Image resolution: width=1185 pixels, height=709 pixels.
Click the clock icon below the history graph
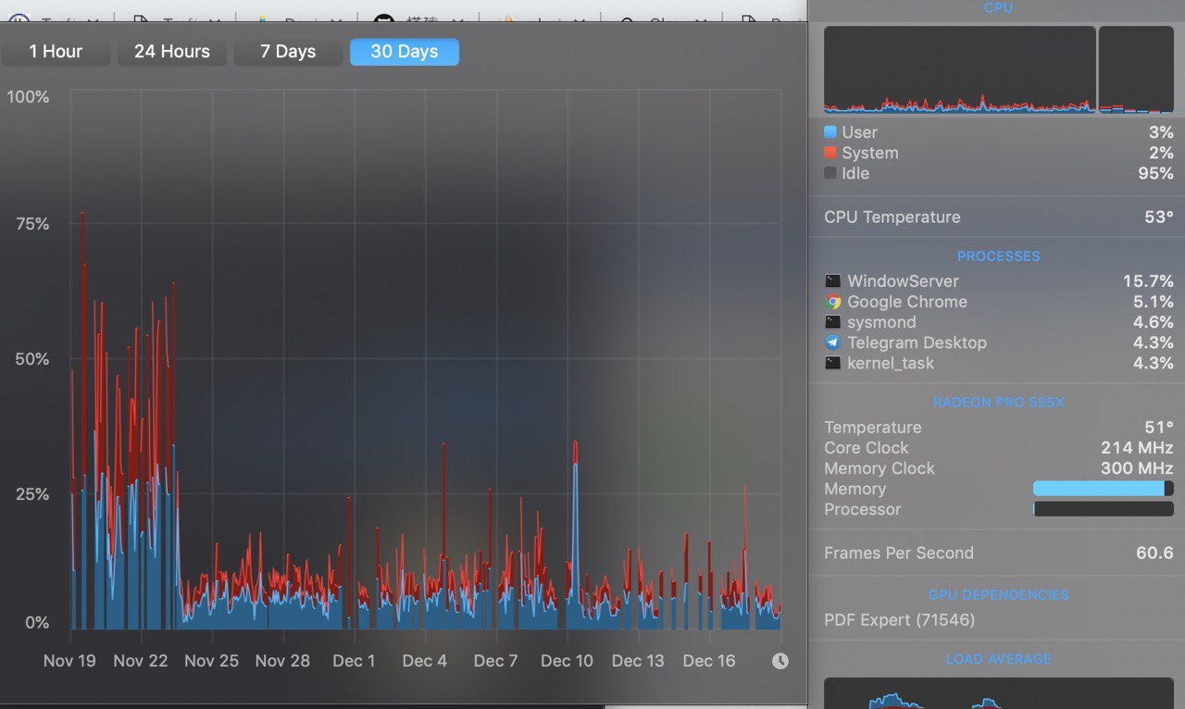(x=780, y=661)
